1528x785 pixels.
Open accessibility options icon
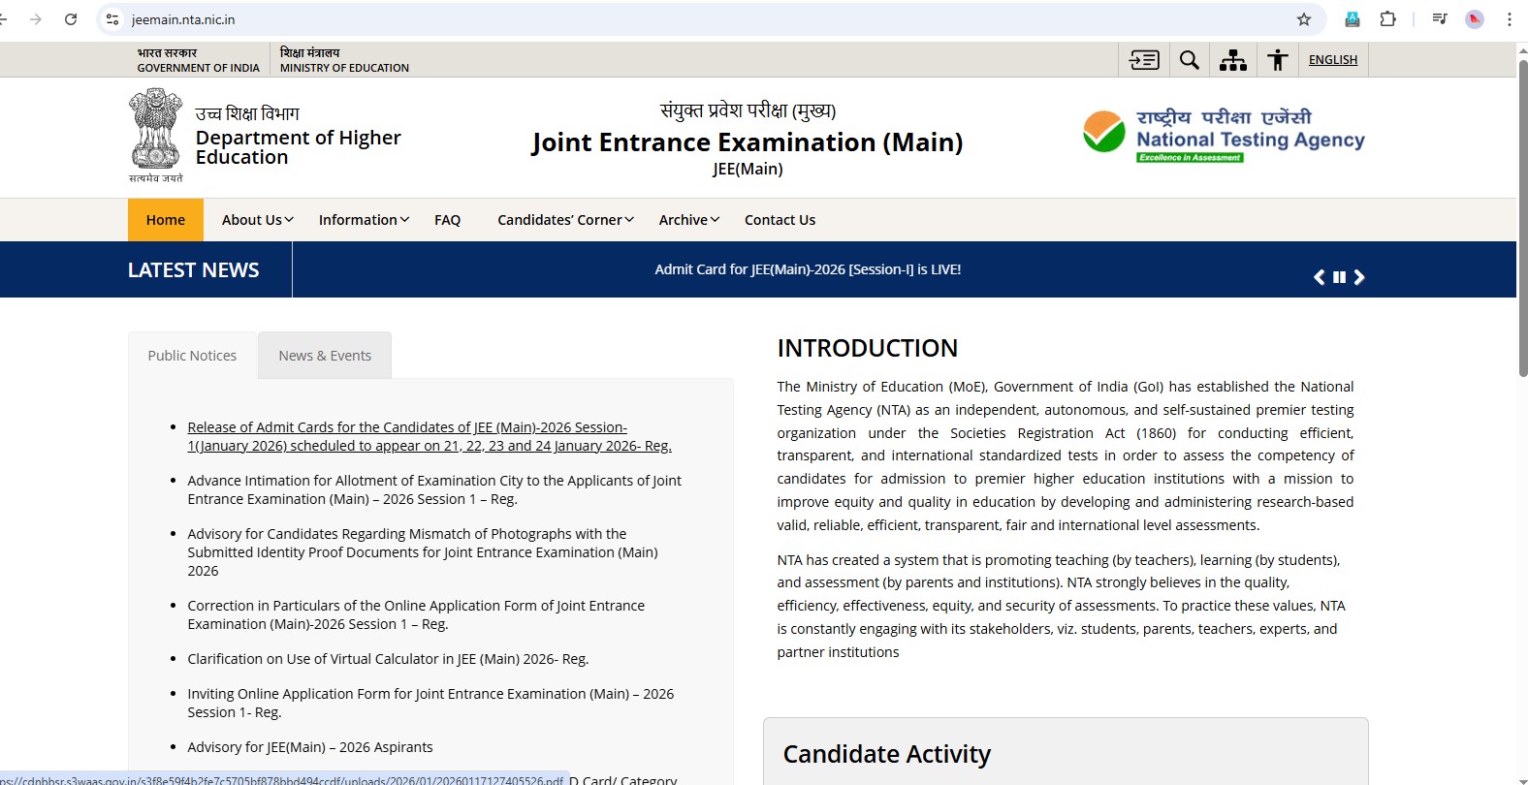(1278, 60)
